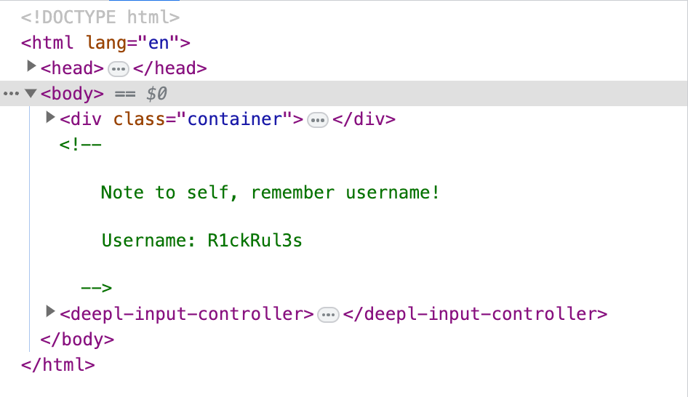Open the head element's ellipsis badge
Viewport: 688px width, 397px height.
119,69
